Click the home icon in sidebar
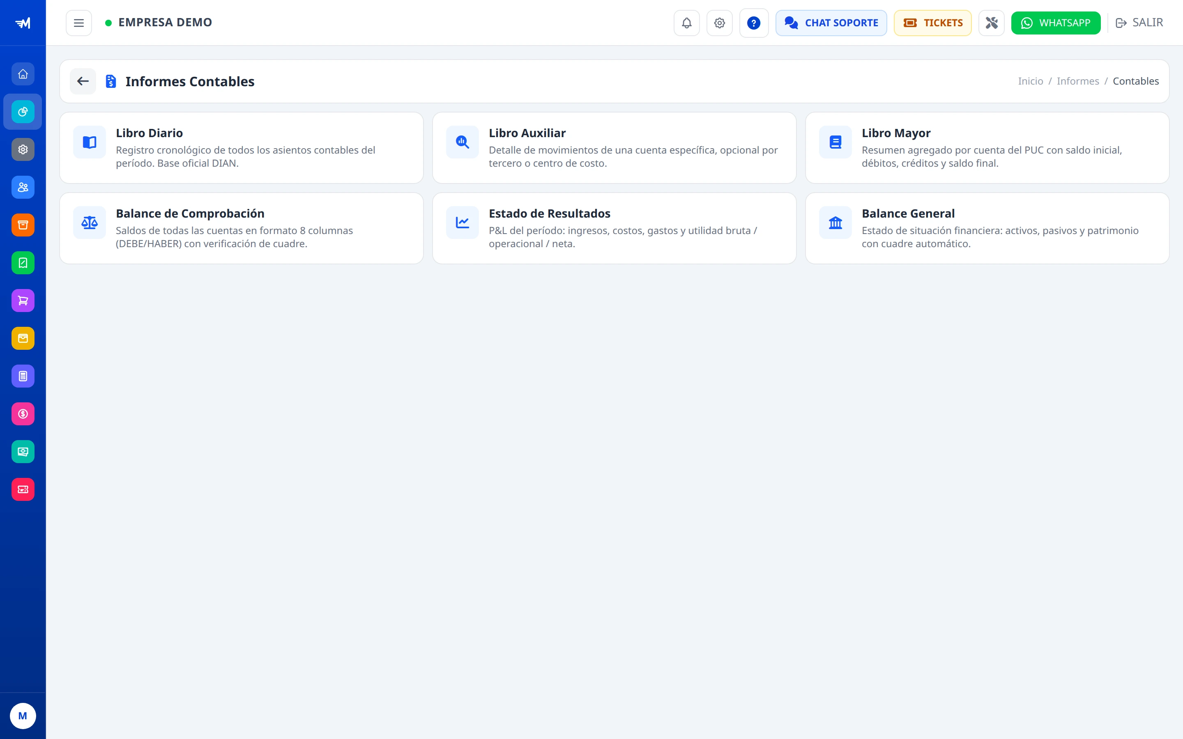The width and height of the screenshot is (1183, 739). click(x=23, y=74)
